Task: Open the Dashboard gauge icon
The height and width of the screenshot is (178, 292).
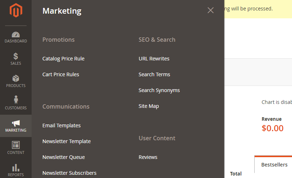Action: click(x=16, y=35)
